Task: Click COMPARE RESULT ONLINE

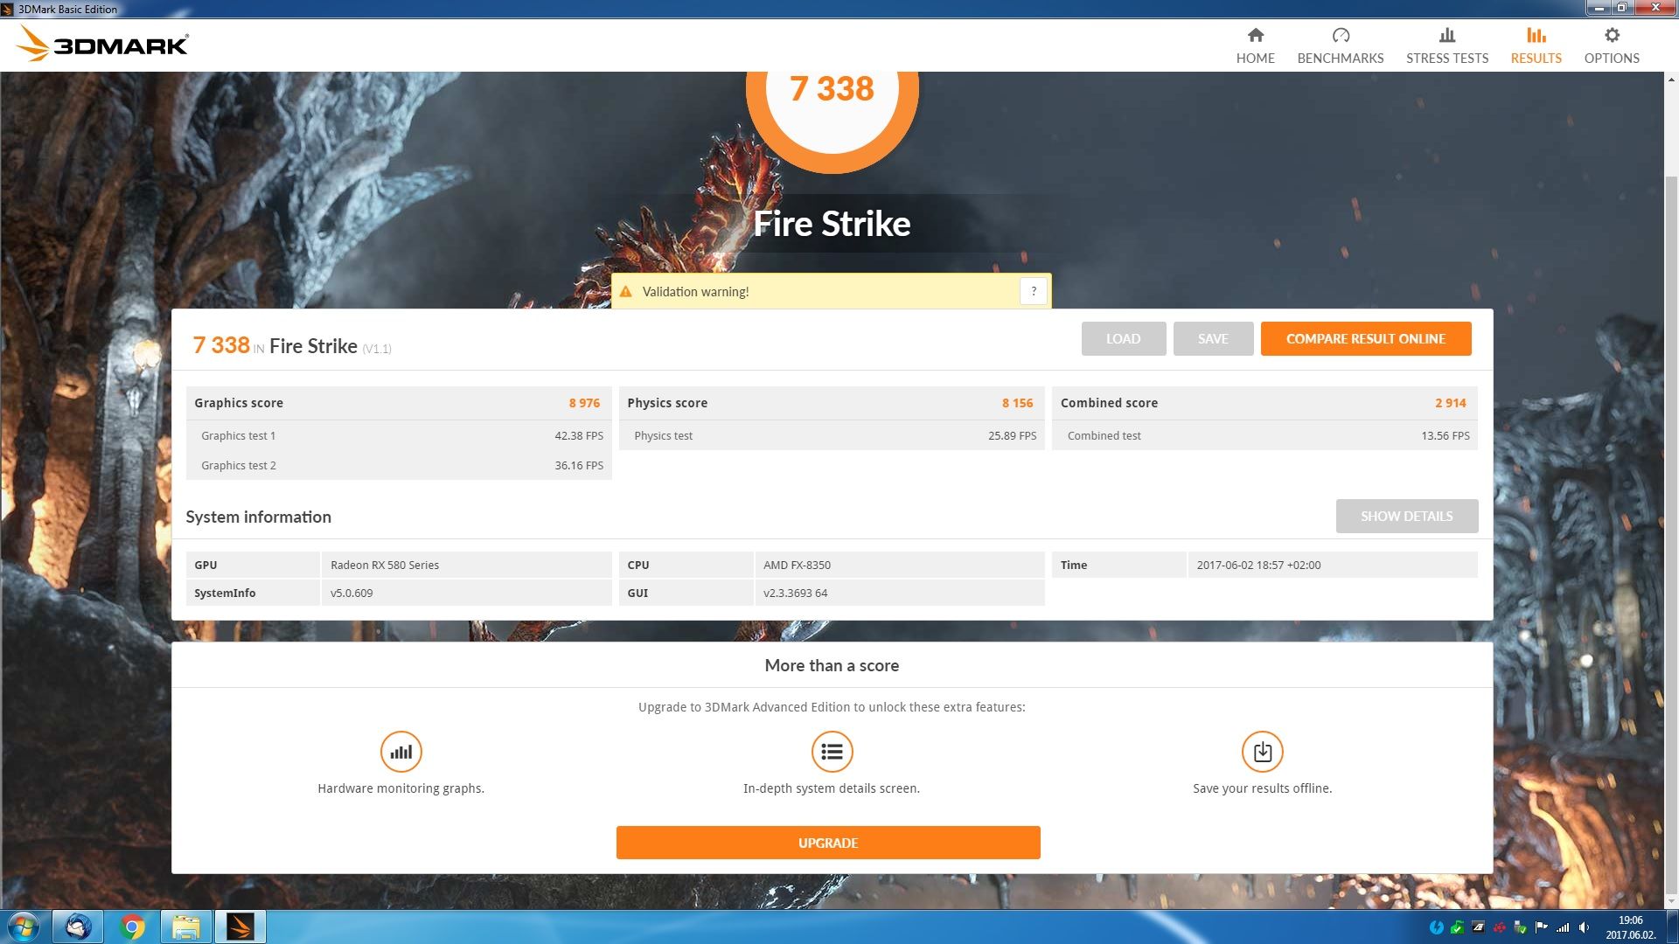Action: (1365, 338)
